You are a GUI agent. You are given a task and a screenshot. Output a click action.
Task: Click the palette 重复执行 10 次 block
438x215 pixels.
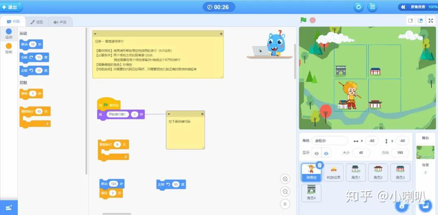(x=35, y=117)
